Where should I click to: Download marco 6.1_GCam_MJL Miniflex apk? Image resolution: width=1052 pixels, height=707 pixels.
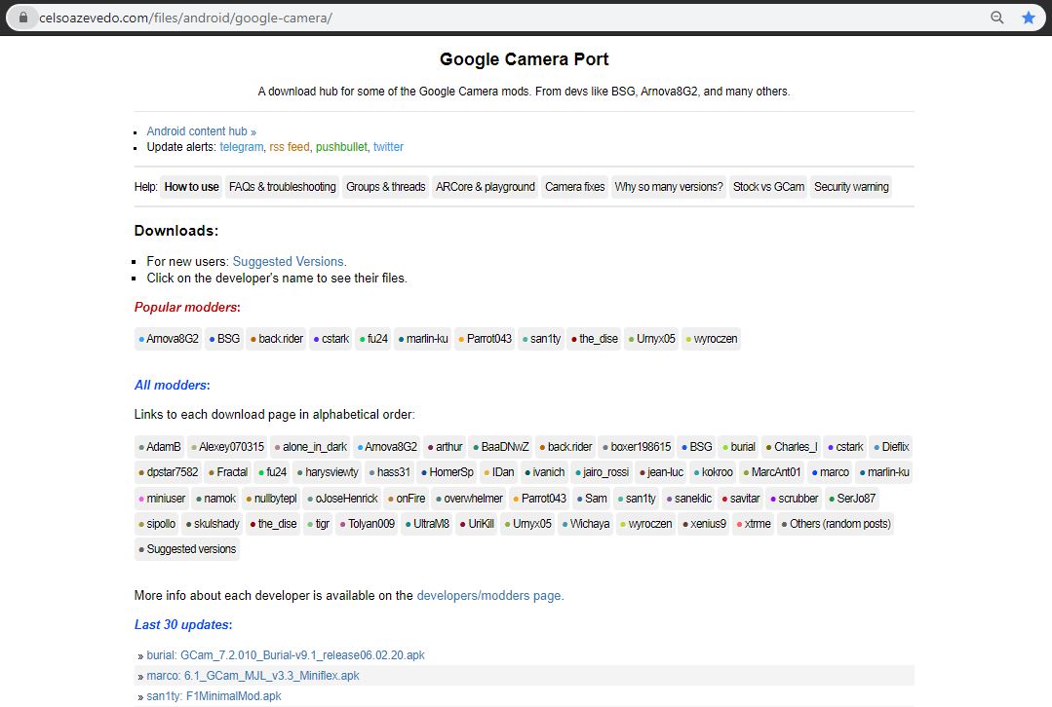[x=253, y=676]
